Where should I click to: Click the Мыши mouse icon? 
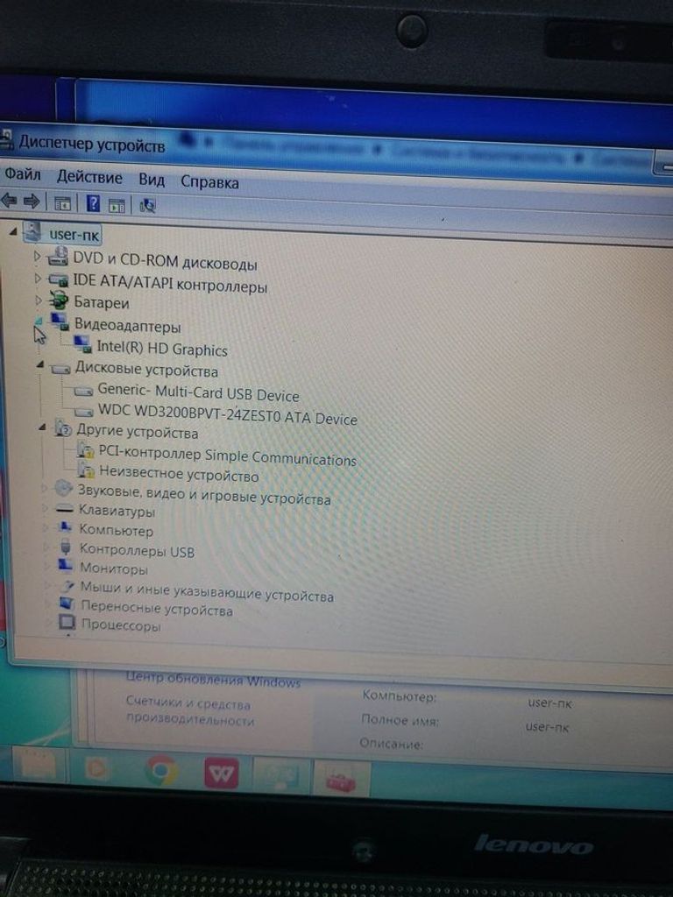(68, 585)
